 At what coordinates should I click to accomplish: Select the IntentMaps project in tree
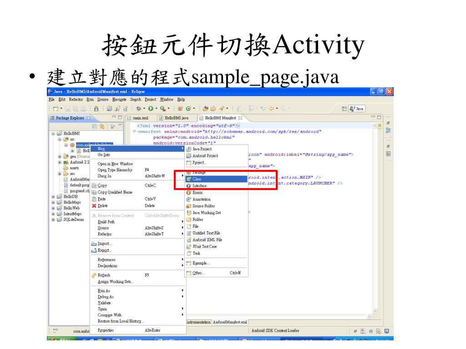tap(69, 214)
